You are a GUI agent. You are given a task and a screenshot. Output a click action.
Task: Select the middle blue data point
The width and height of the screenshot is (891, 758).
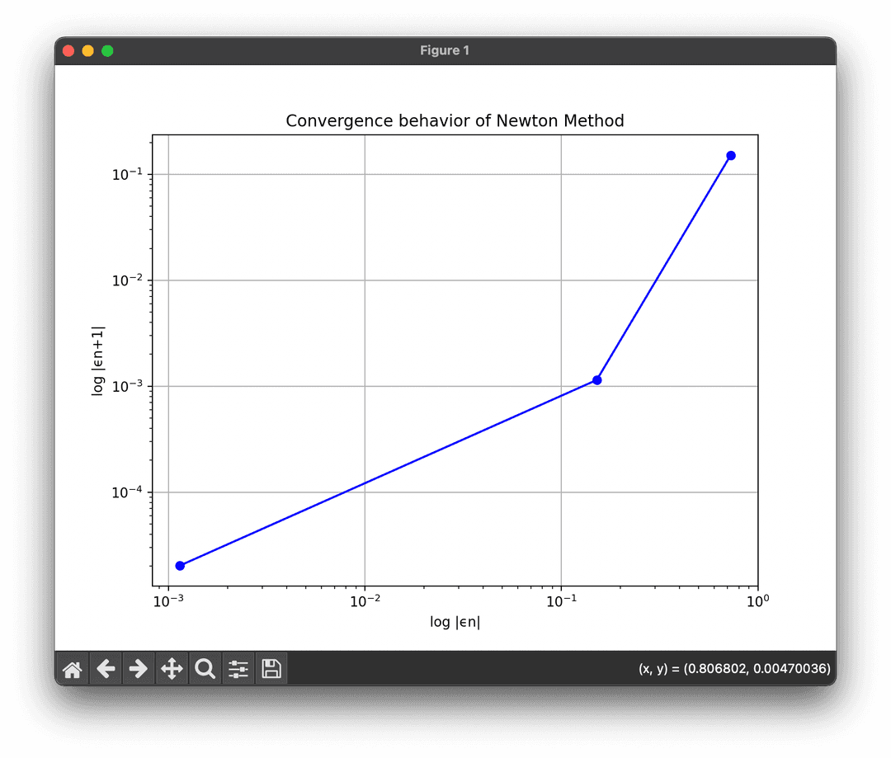point(596,380)
